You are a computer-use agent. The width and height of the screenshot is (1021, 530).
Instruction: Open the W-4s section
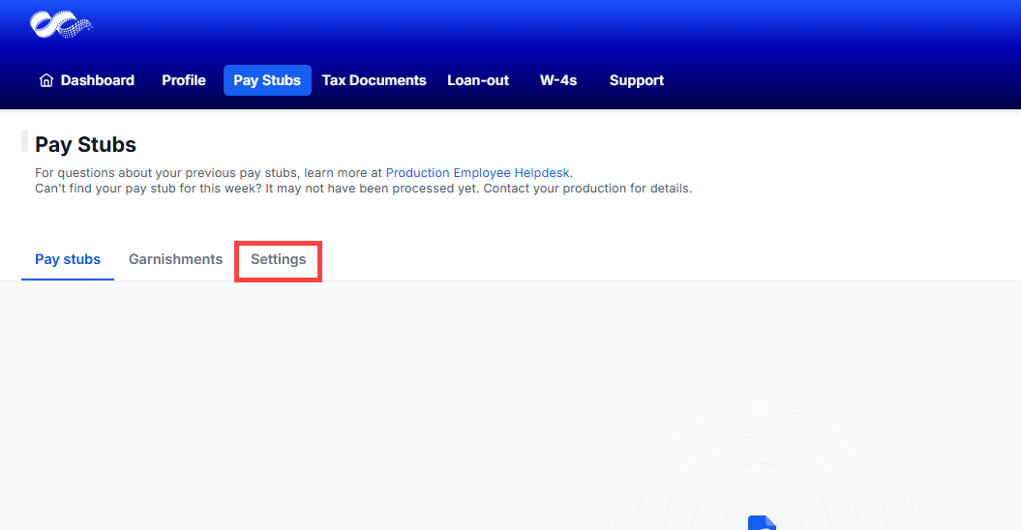click(558, 80)
